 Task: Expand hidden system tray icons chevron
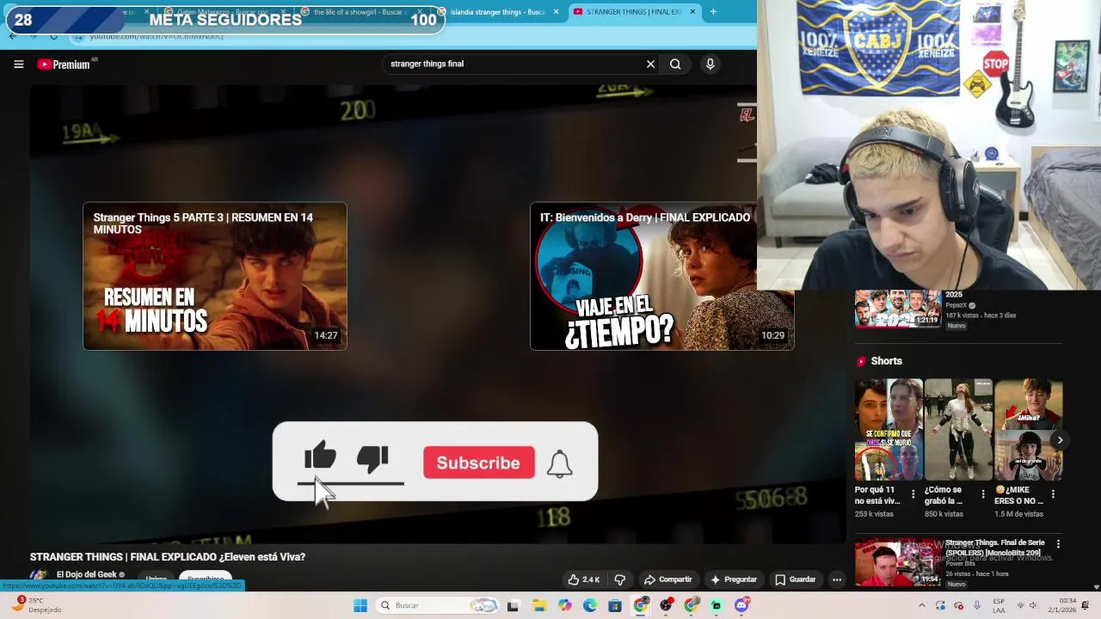(922, 605)
